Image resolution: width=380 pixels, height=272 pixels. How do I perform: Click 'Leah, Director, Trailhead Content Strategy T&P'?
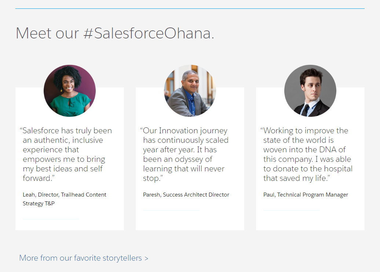[65, 199]
